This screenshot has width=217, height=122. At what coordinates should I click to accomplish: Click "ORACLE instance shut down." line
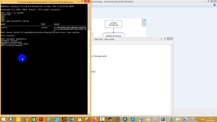point(15,44)
